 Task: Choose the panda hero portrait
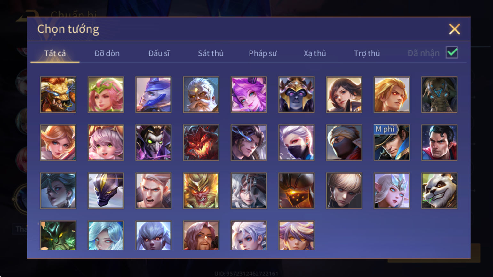coord(439,191)
